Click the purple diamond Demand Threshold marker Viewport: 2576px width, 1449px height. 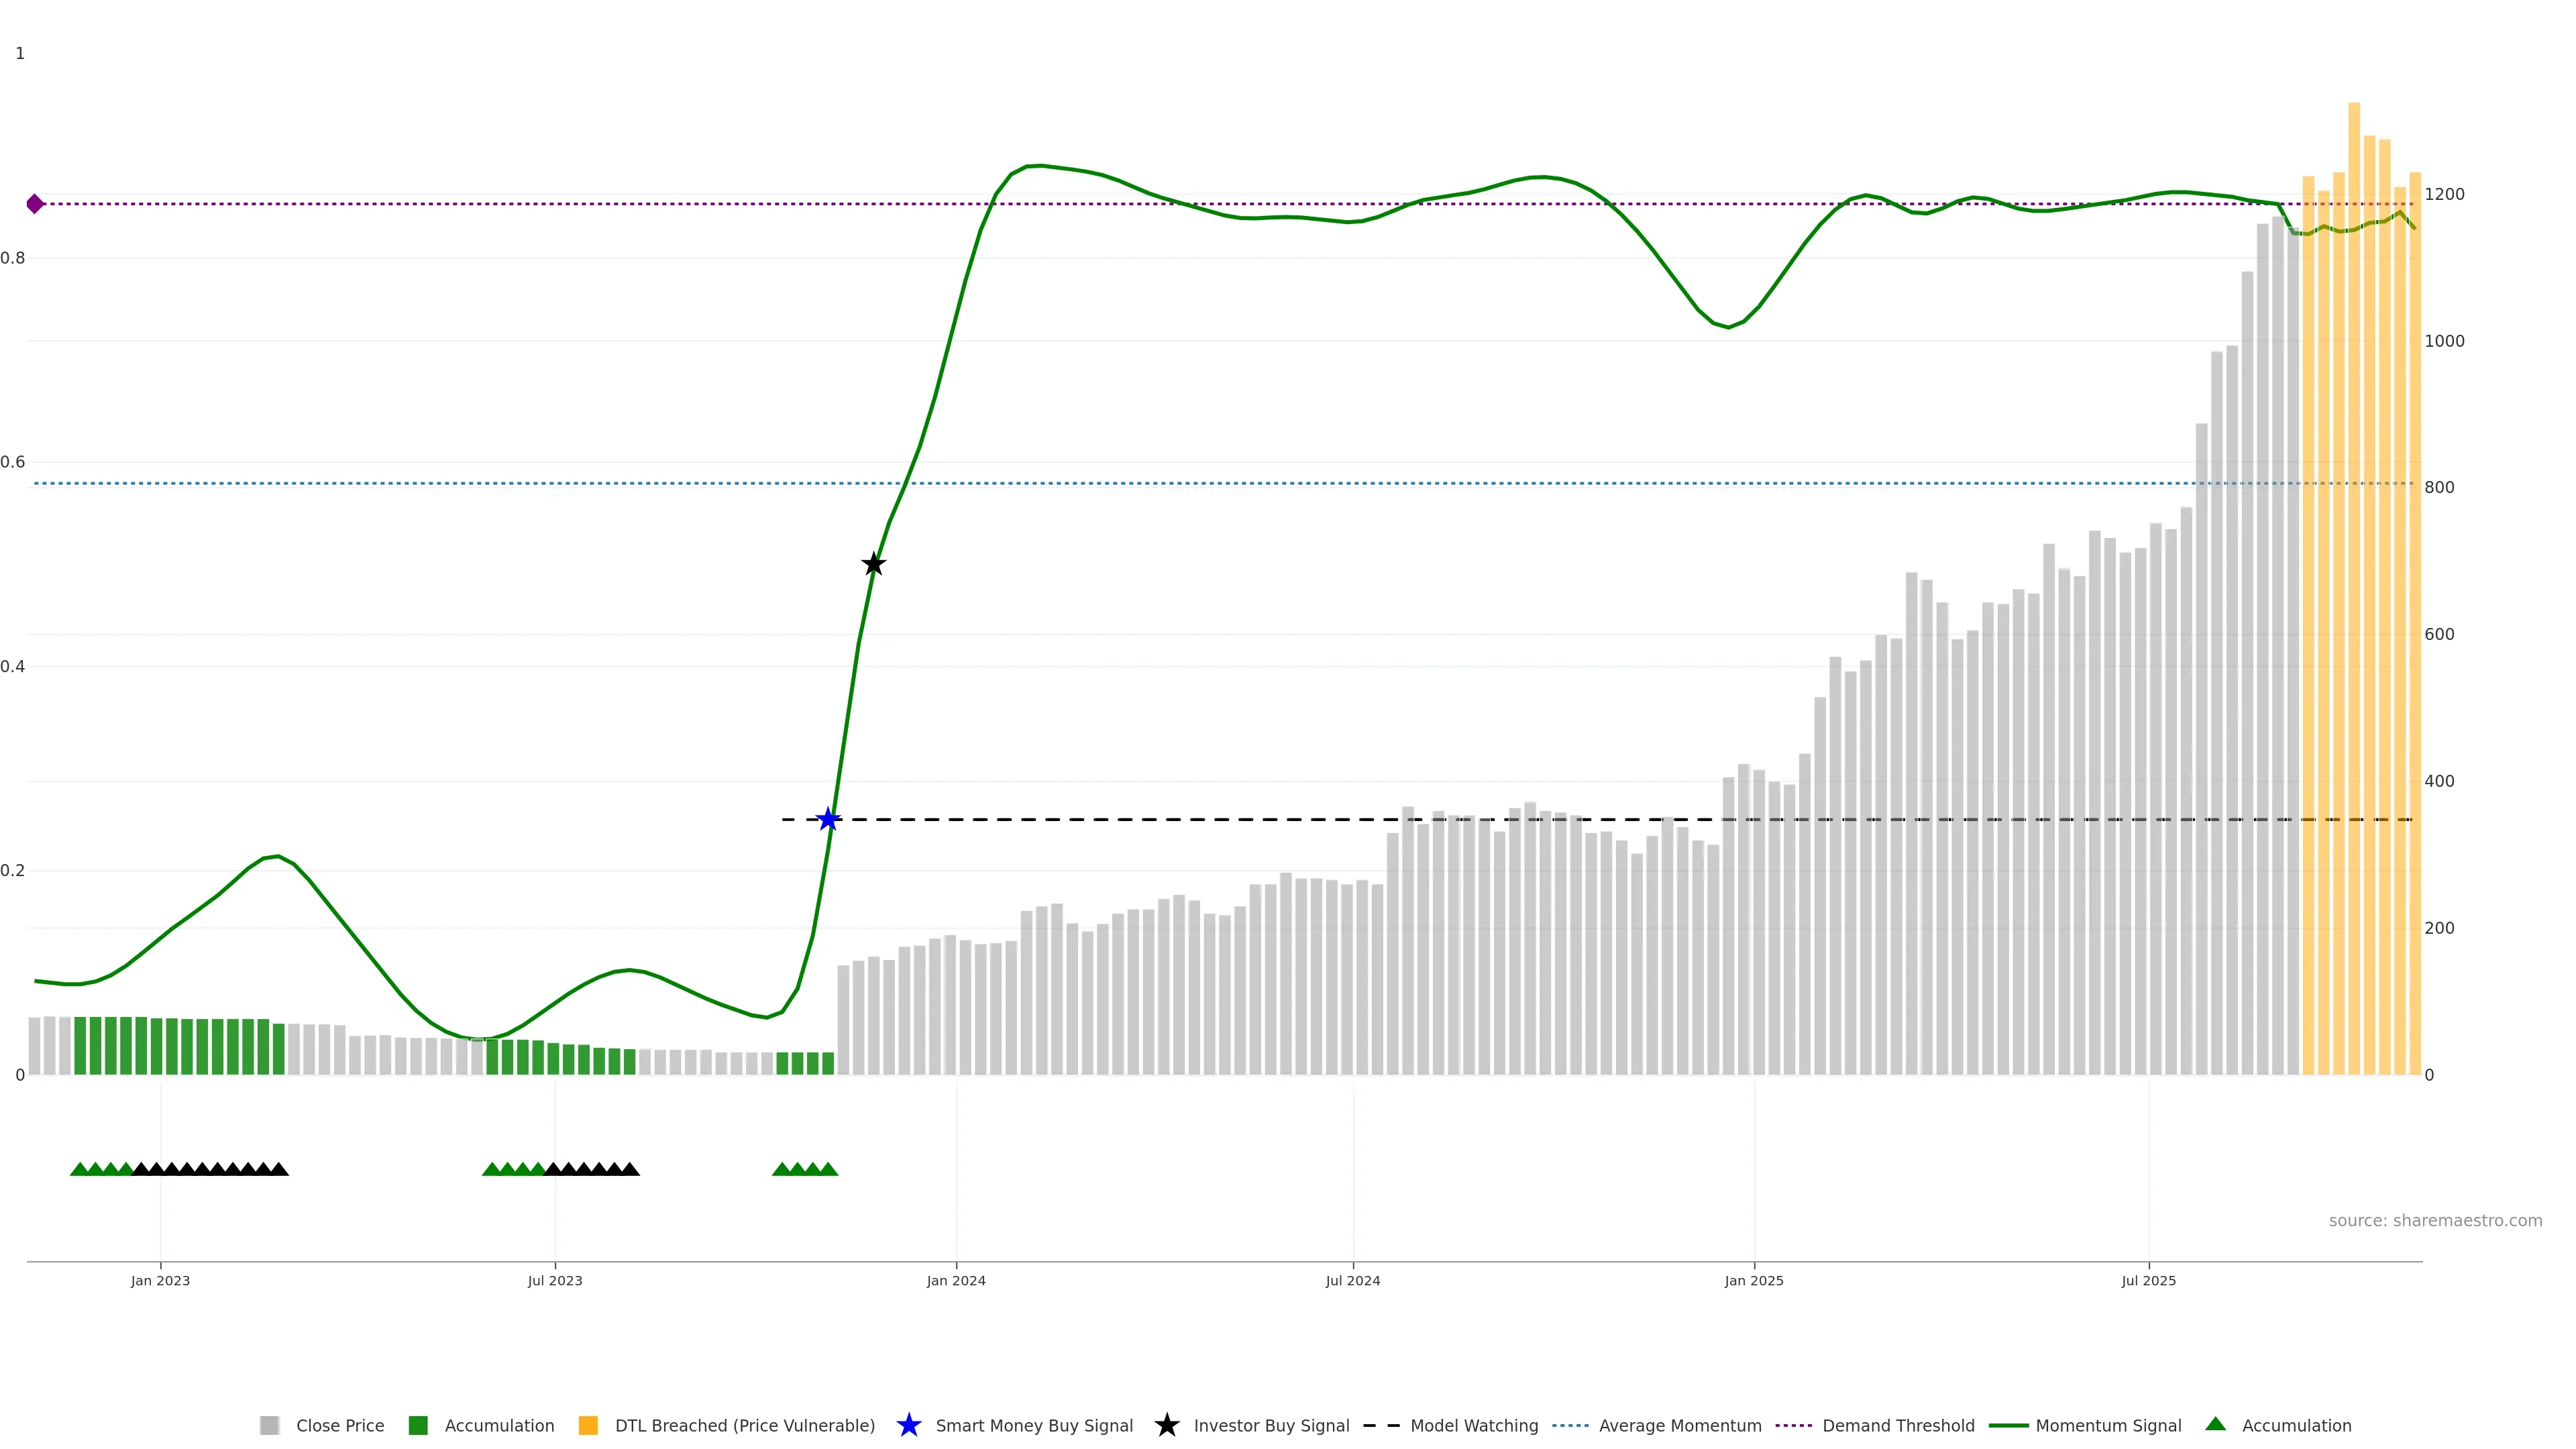tap(35, 204)
